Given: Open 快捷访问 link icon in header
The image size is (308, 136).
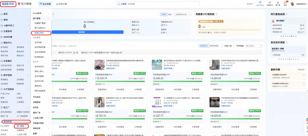Looking at the screenshot, I should [x=270, y=2].
